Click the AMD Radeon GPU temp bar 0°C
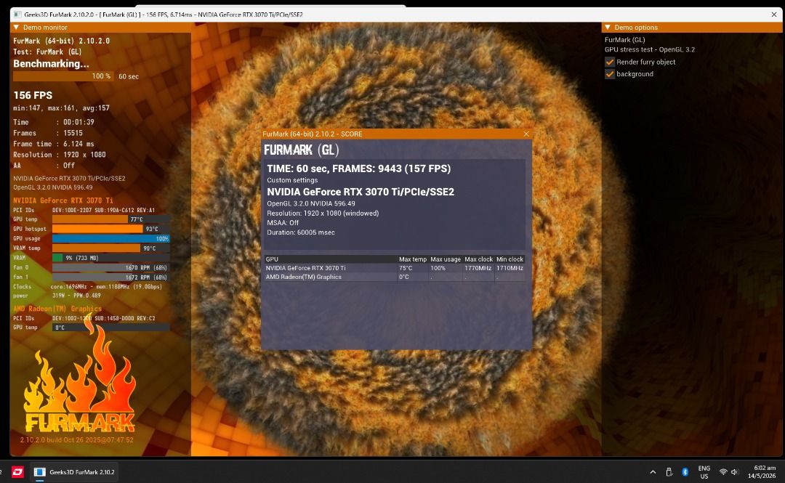 pos(110,328)
